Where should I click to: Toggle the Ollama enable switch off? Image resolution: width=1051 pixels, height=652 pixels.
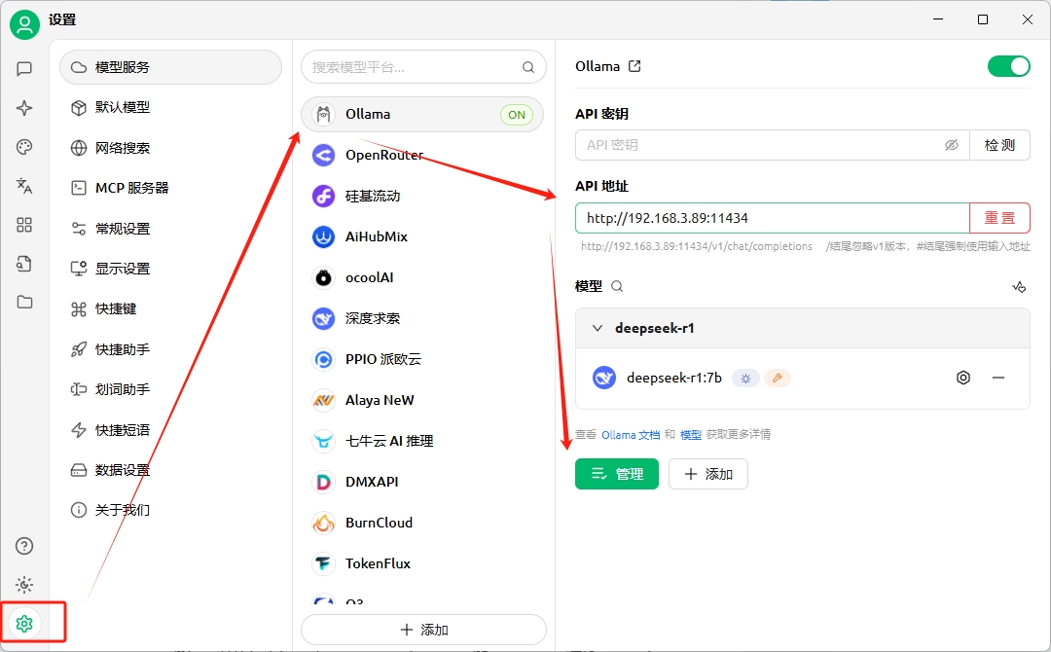[1008, 66]
